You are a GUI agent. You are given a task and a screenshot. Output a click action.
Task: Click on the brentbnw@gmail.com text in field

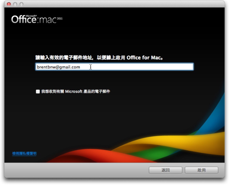tap(58, 67)
